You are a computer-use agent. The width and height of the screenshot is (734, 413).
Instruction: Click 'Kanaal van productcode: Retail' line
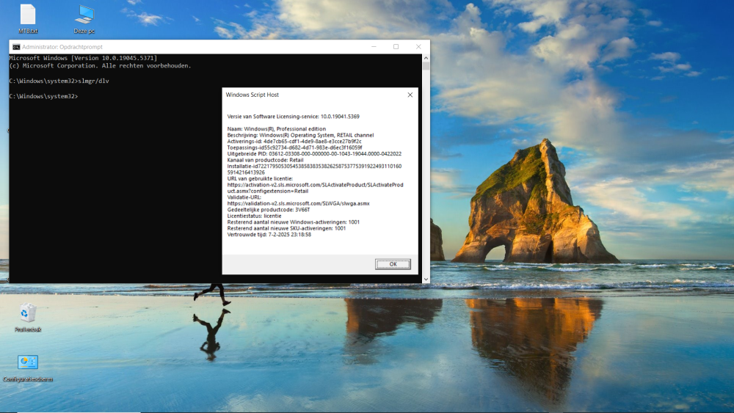coord(265,160)
